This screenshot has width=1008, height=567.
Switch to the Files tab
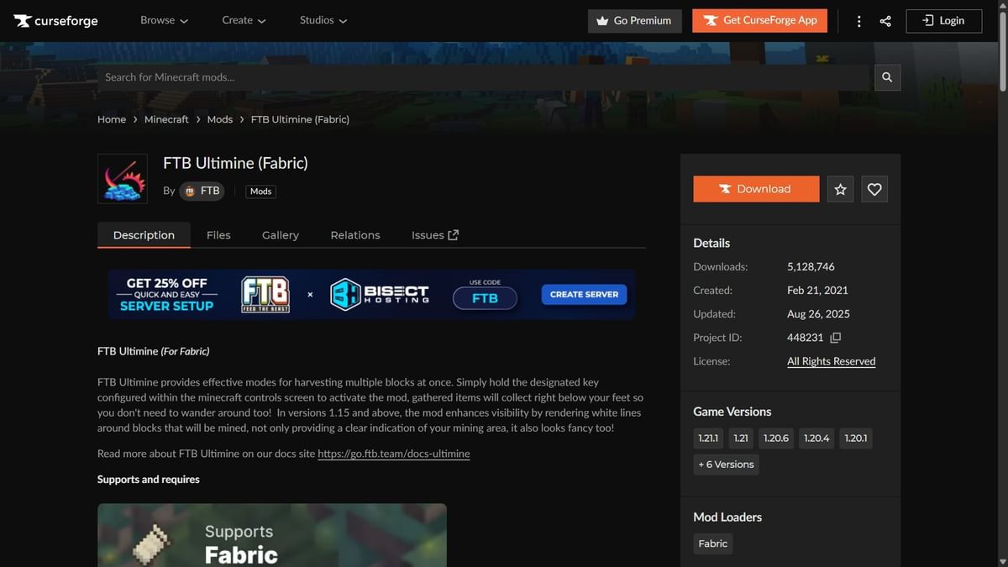(x=218, y=235)
